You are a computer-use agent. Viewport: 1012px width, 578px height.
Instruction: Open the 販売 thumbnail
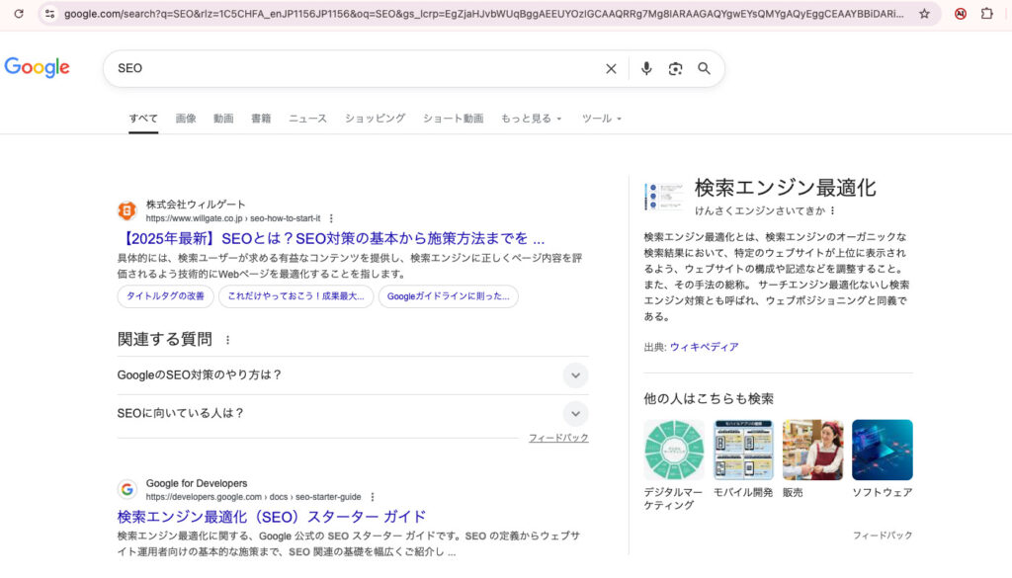tap(812, 451)
